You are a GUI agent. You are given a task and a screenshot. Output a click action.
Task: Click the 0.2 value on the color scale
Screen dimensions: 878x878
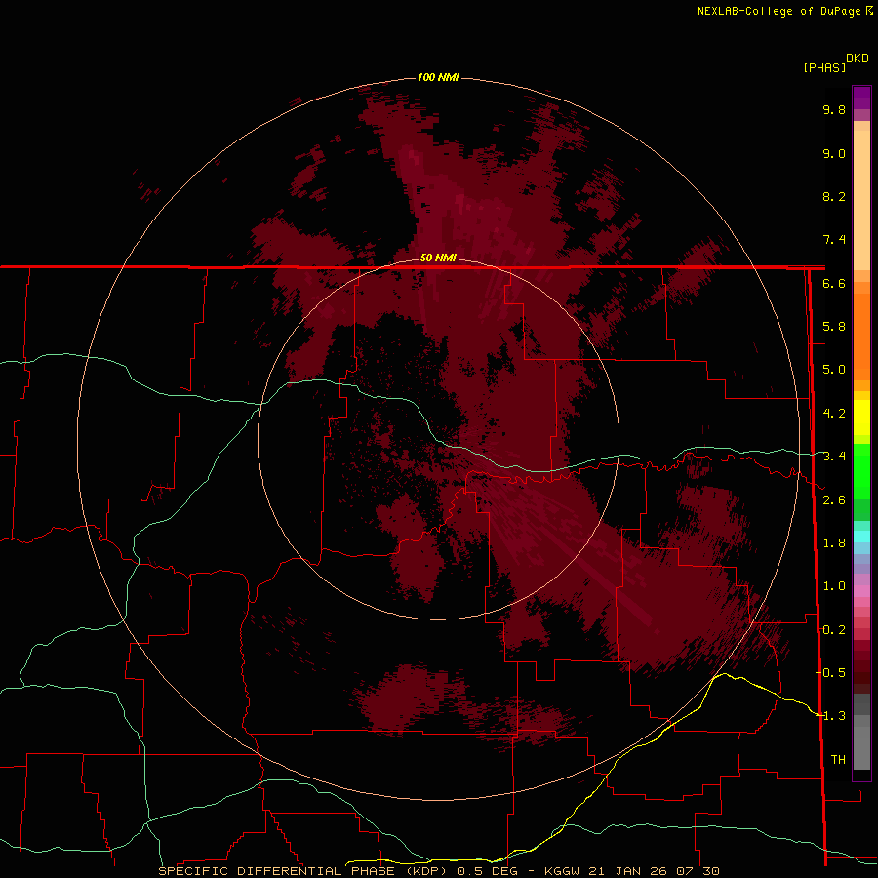[x=834, y=630]
